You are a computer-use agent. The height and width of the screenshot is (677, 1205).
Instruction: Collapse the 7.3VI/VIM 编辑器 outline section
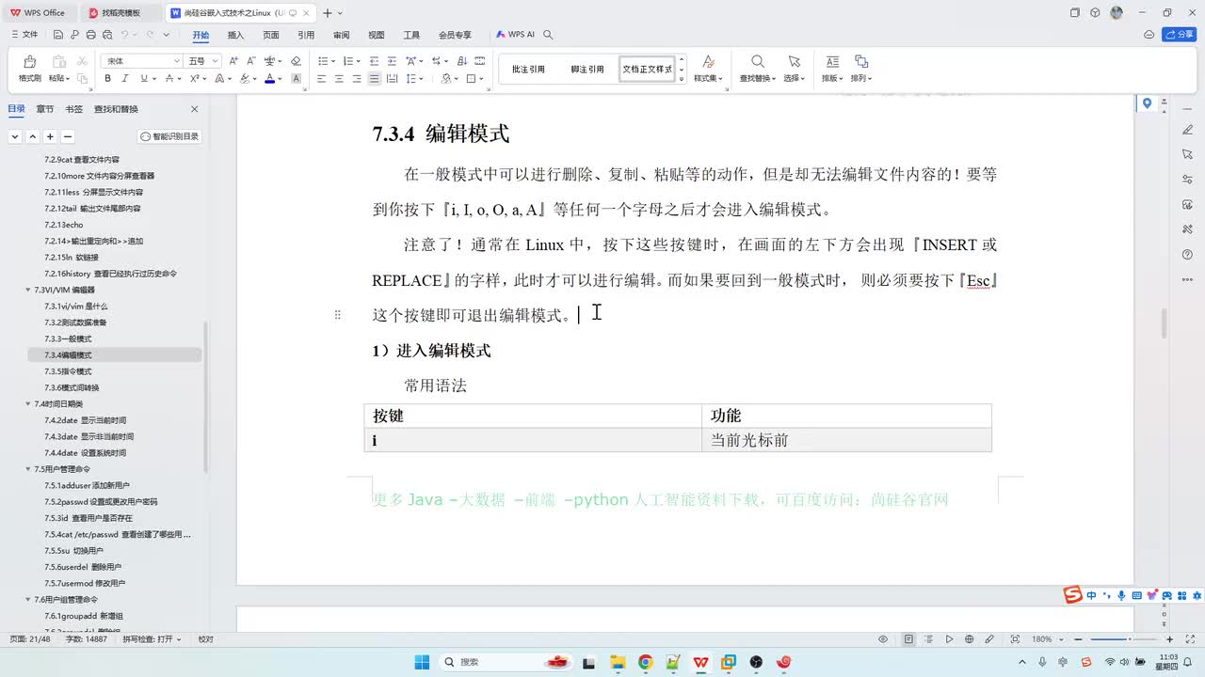[27, 290]
